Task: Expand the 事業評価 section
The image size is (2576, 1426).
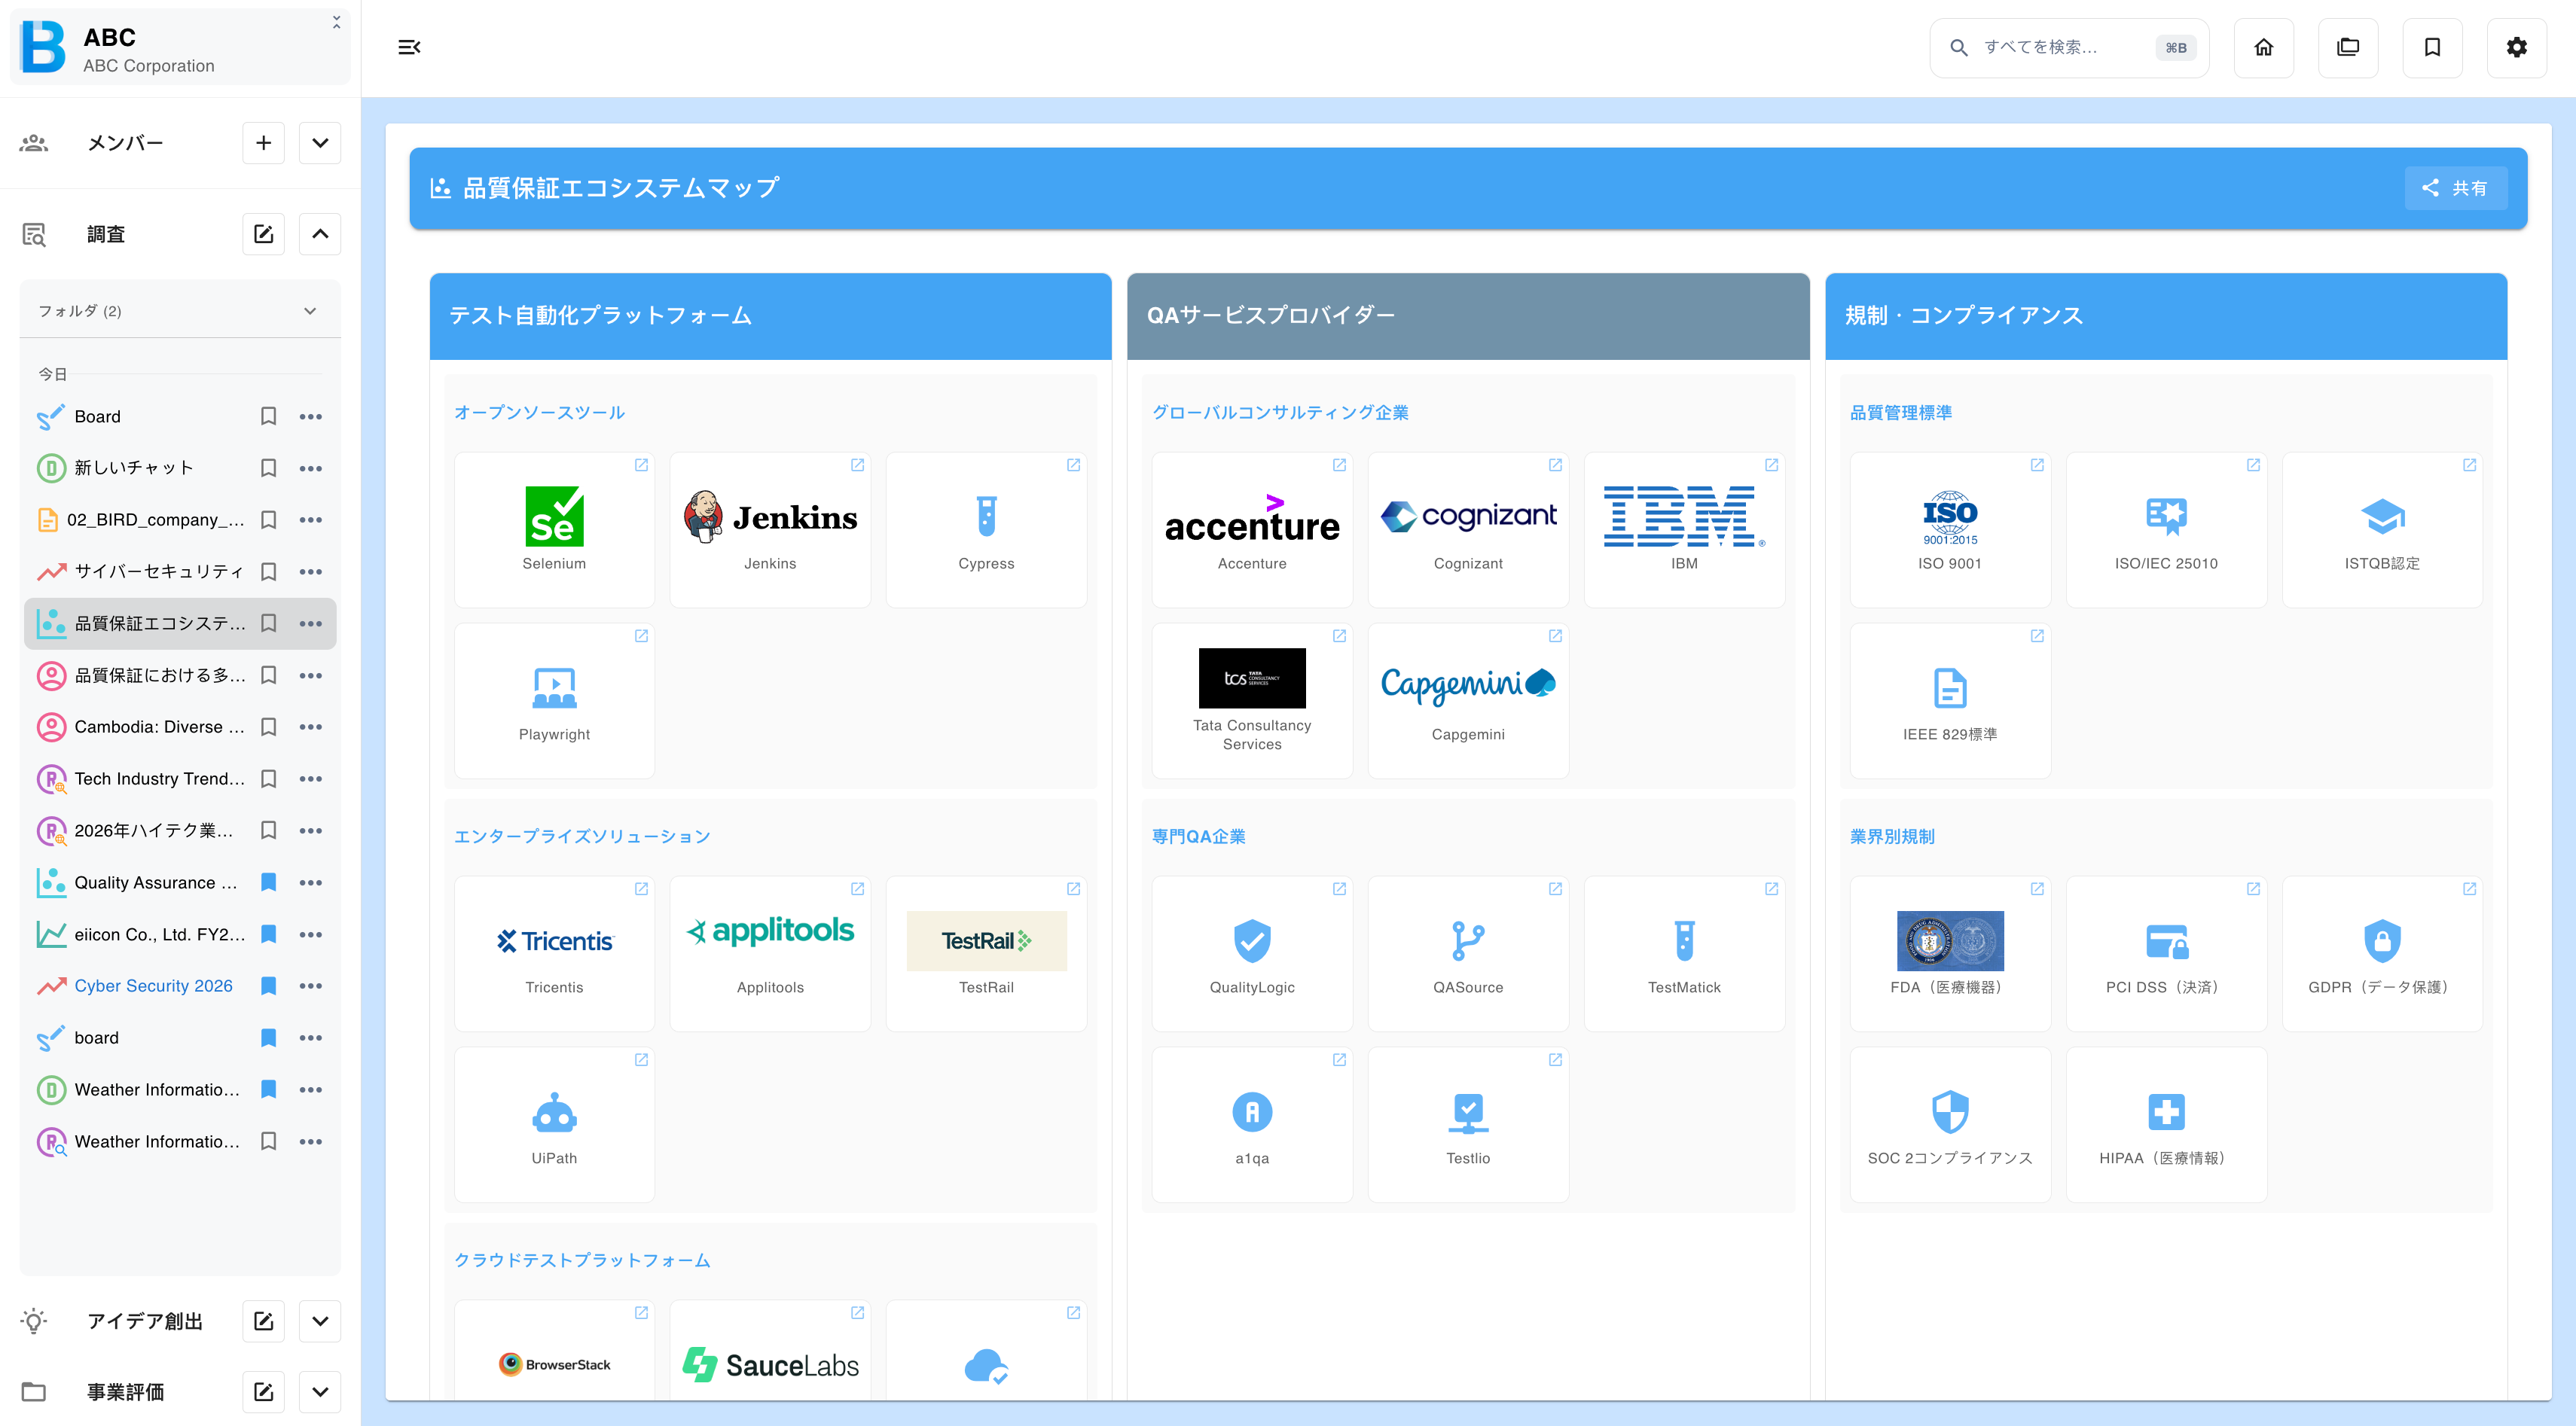Action: (320, 1392)
